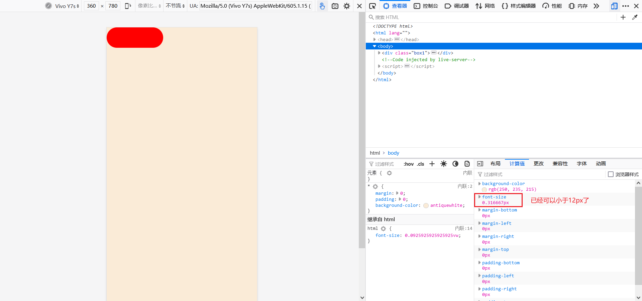
Task: Click the inline:2 source link
Action: 465,186
